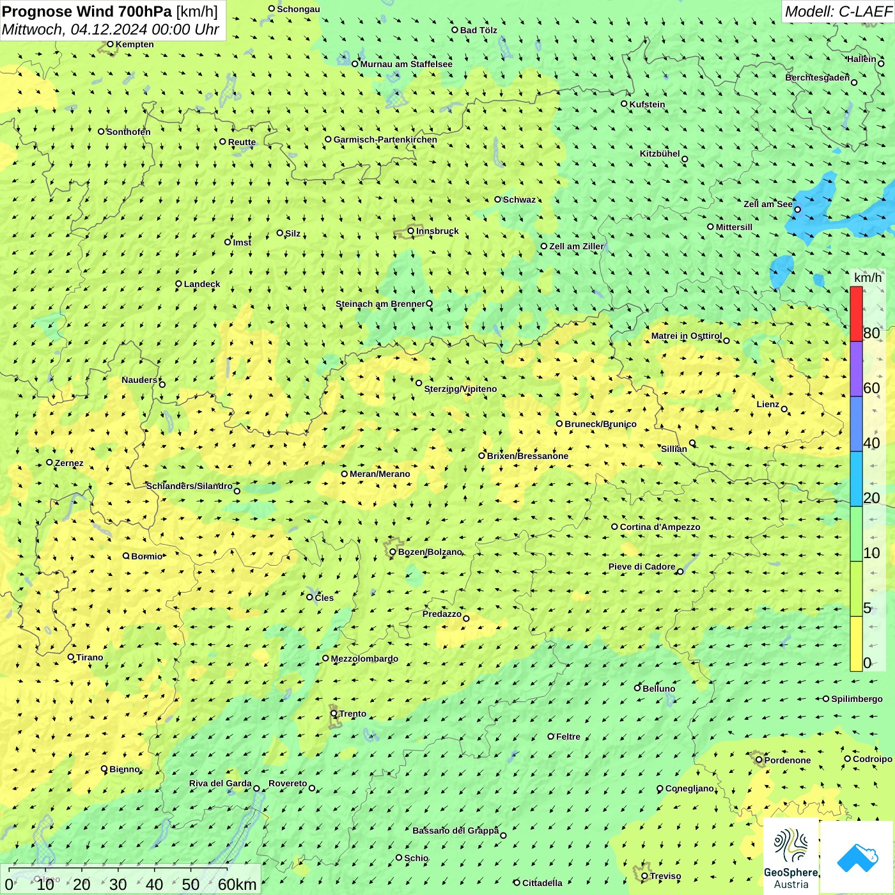
Task: Click the 'Silz' label
Action: pos(293,233)
